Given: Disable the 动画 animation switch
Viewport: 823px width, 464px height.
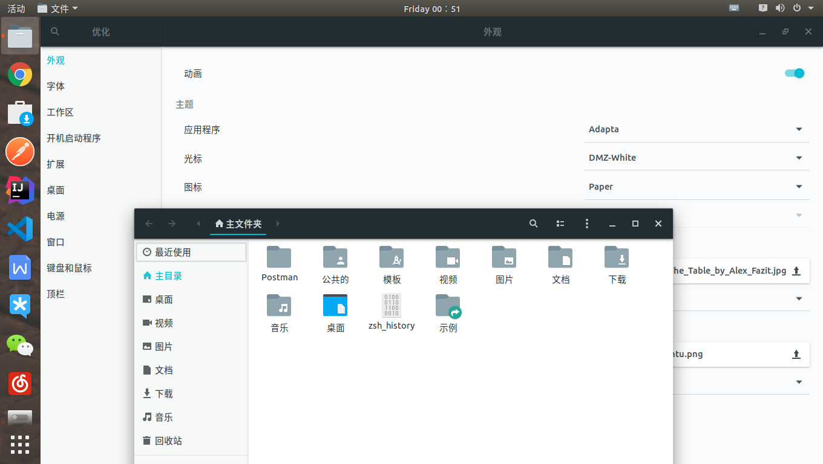Looking at the screenshot, I should [794, 73].
